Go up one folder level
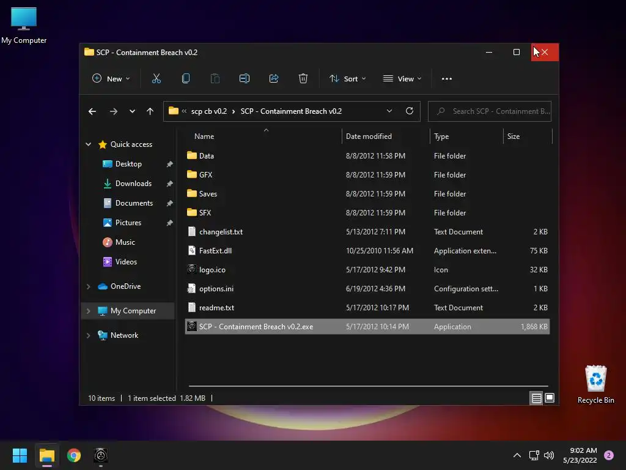The width and height of the screenshot is (626, 470). pos(150,111)
